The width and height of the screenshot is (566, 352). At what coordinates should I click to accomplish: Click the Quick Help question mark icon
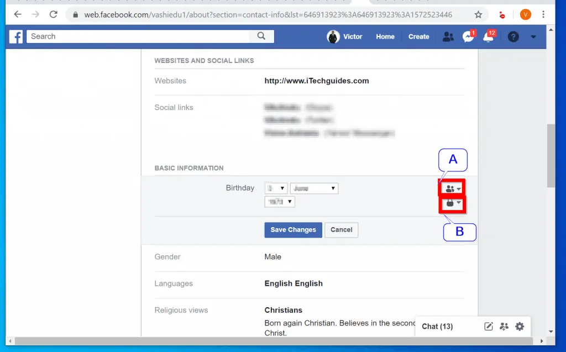click(513, 36)
